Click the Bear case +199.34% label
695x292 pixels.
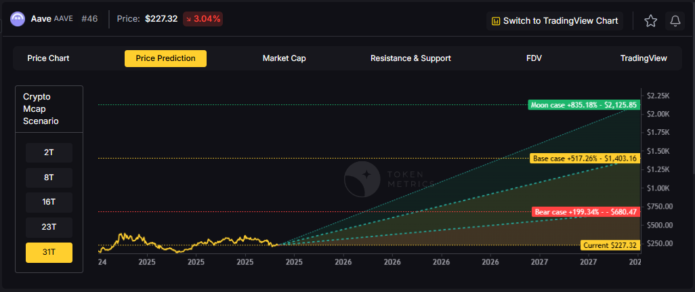pyautogui.click(x=586, y=212)
